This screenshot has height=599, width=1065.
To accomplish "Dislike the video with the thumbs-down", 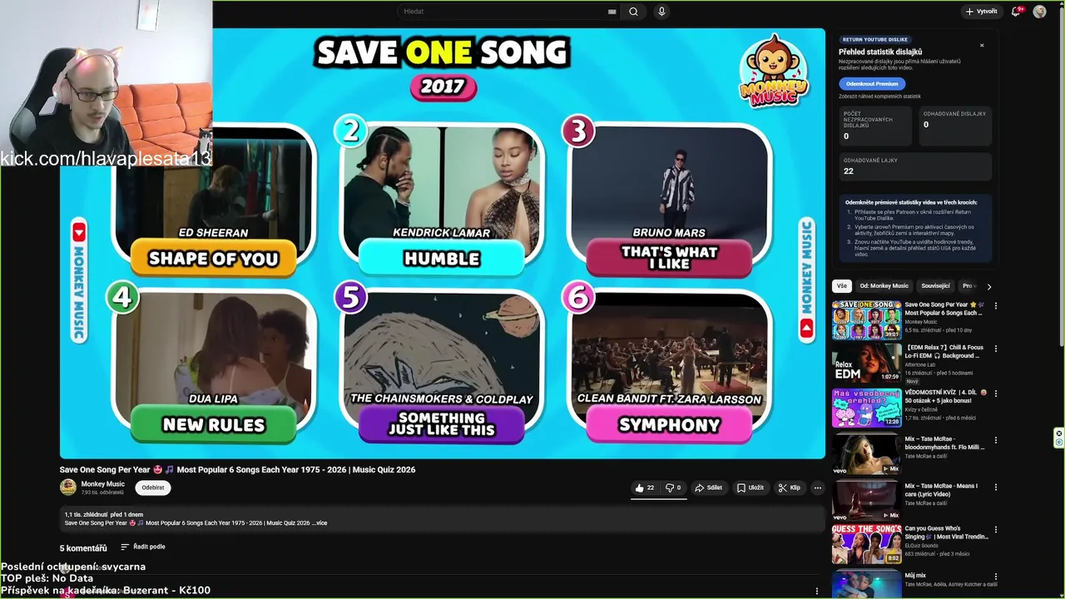I will [673, 488].
